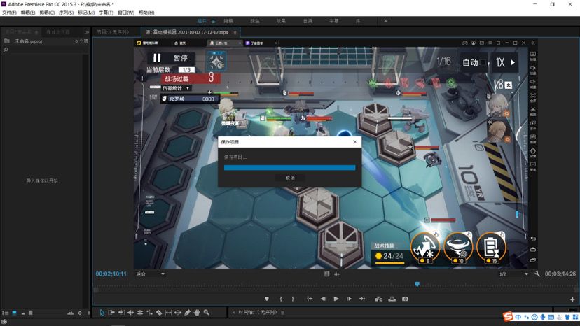
Task: Open the zoom level fit dropdown
Action: [x=150, y=274]
